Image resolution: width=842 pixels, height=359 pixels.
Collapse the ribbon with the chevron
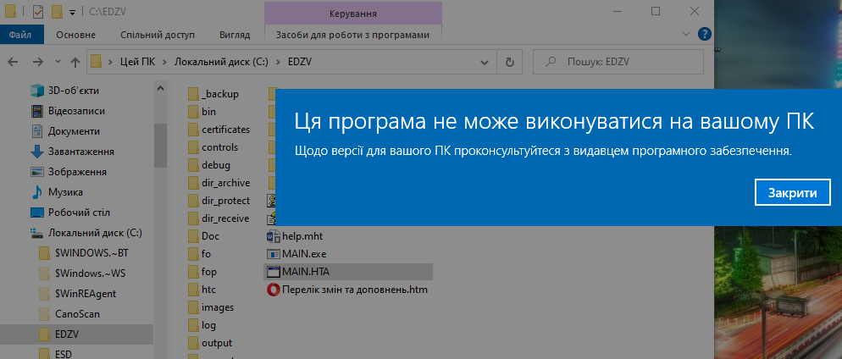[x=685, y=35]
